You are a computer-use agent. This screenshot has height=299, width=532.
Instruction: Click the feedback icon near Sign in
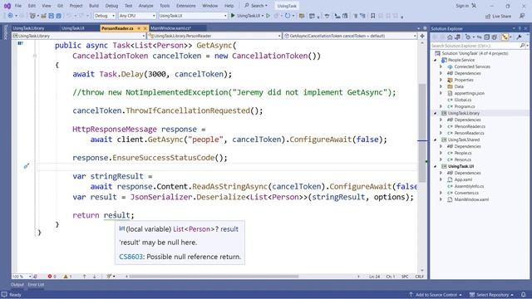(x=474, y=6)
